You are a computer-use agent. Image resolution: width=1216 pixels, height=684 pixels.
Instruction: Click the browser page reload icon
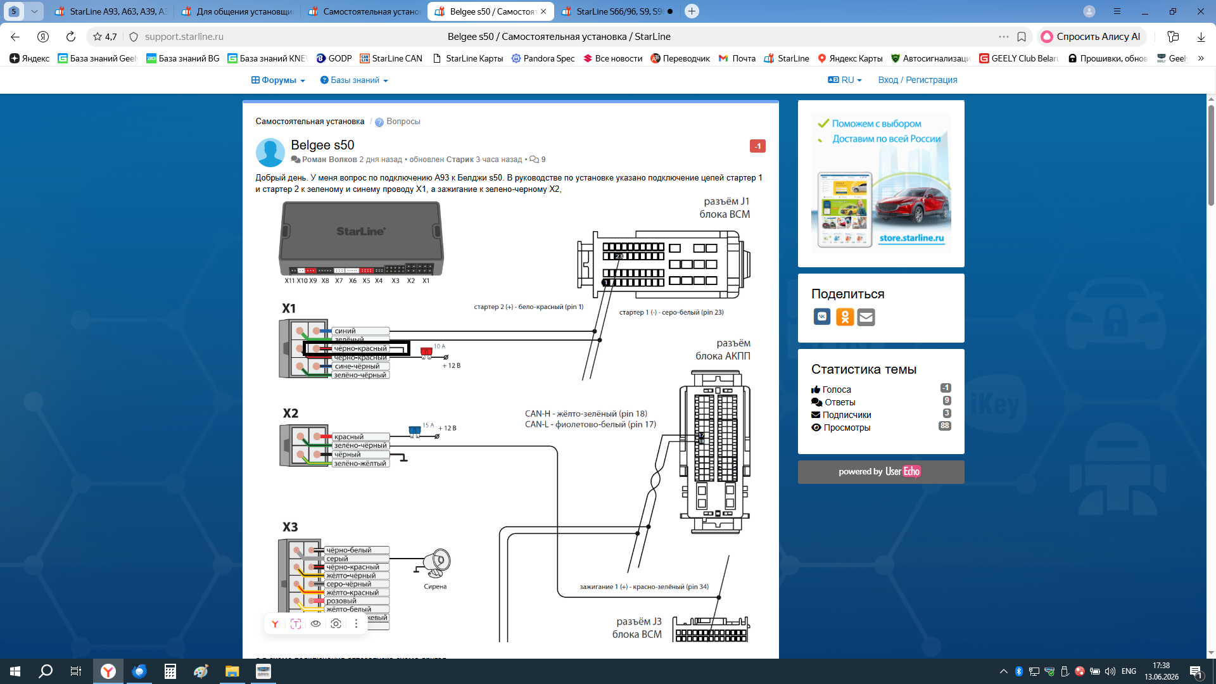71,37
